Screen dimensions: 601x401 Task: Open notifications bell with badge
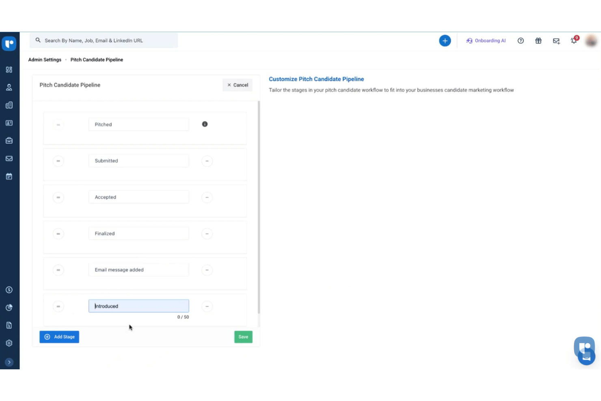coord(574,40)
